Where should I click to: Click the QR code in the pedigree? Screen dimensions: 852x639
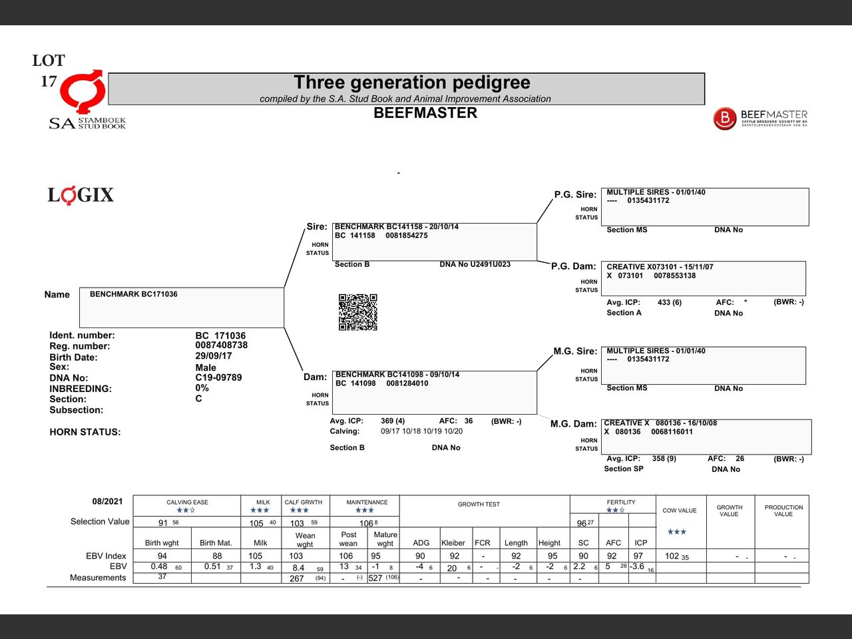pyautogui.click(x=358, y=312)
